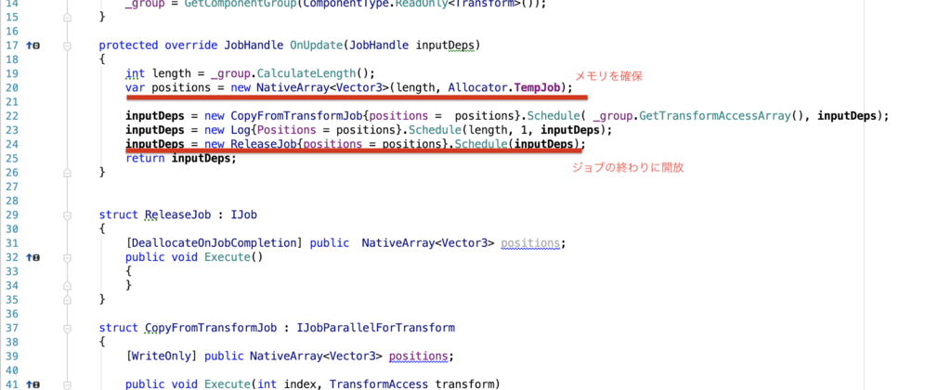Click the DeallocateOnJobCompletion attribute
Image resolution: width=951 pixels, height=390 pixels.
214,243
